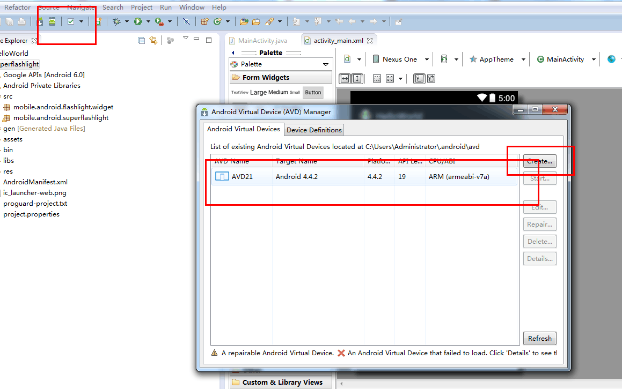Viewport: 622px width, 389px height.
Task: Select the Android Virtual Devices tab
Action: (x=243, y=129)
